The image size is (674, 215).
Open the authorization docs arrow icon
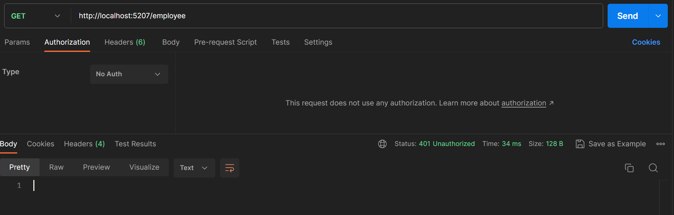coord(551,103)
